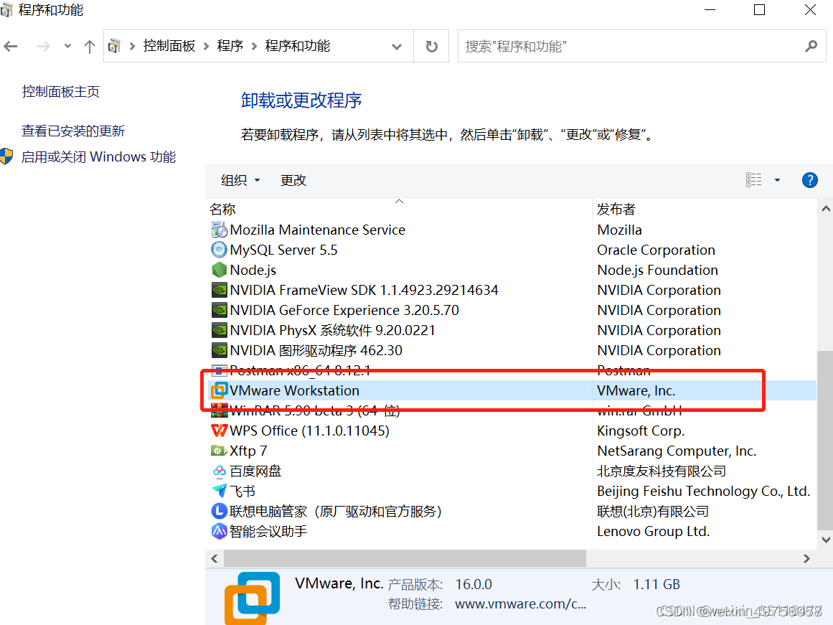Open 启用或关闭 Windows 功能 link
The image size is (833, 625).
pos(98,156)
